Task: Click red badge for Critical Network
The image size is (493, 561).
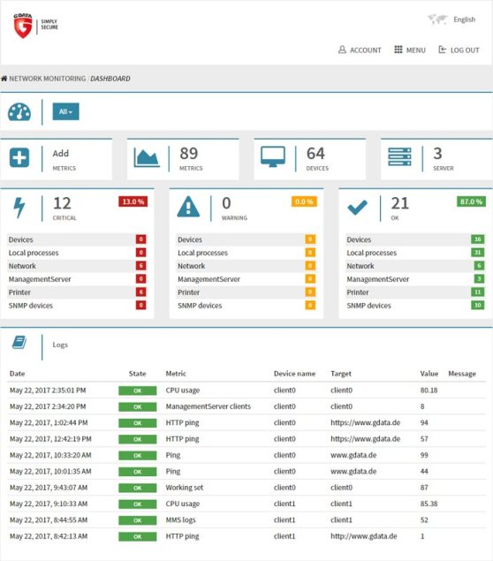Action: click(x=141, y=265)
